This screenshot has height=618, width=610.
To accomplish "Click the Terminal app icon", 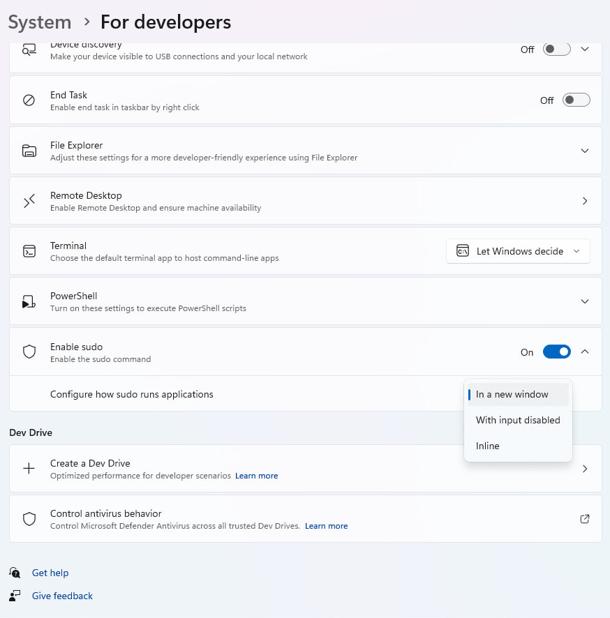I will click(29, 250).
